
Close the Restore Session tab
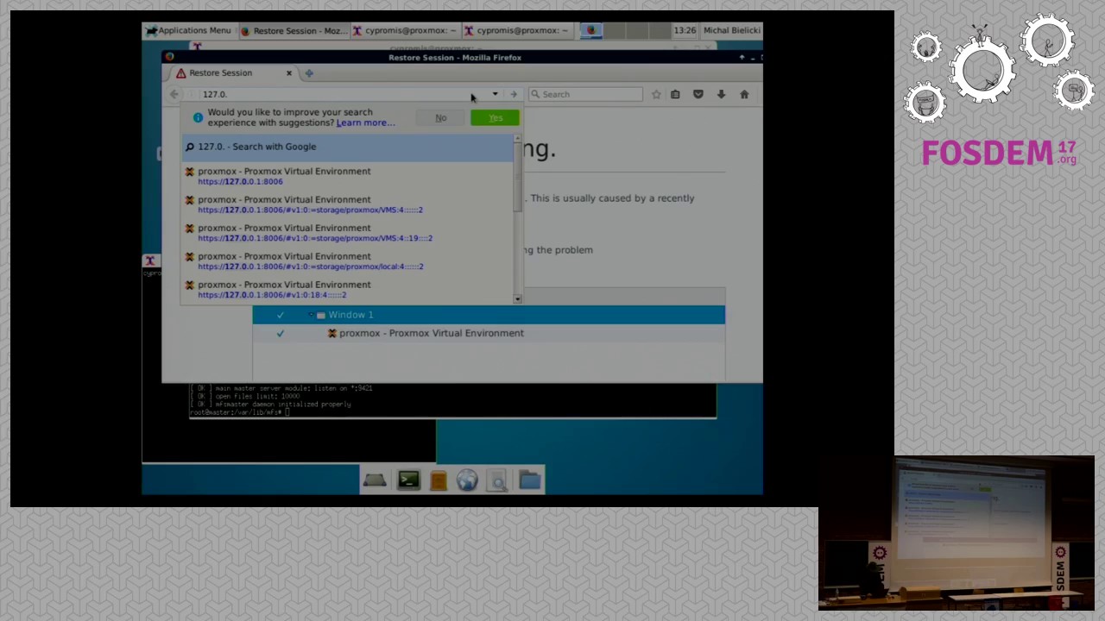[289, 73]
